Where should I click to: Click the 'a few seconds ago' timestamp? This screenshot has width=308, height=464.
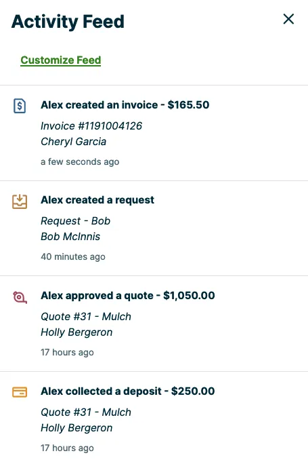click(80, 162)
